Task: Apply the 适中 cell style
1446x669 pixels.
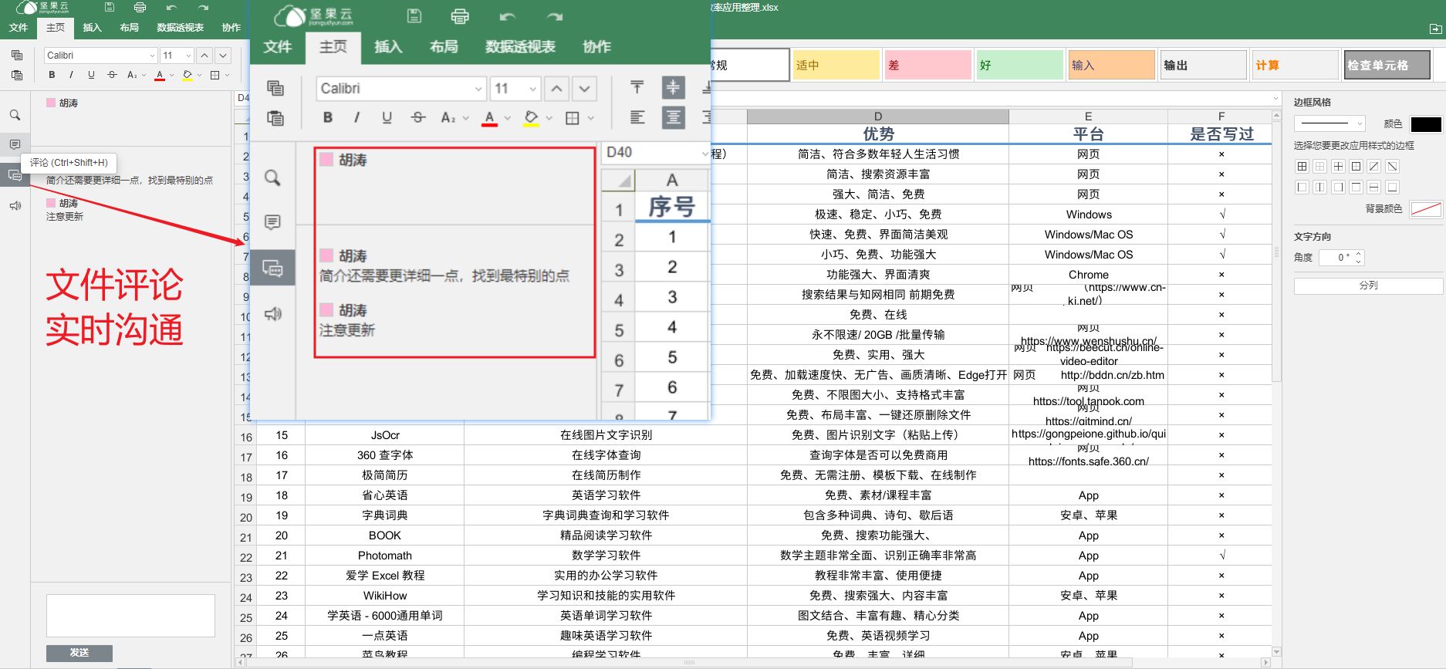Action: 836,65
